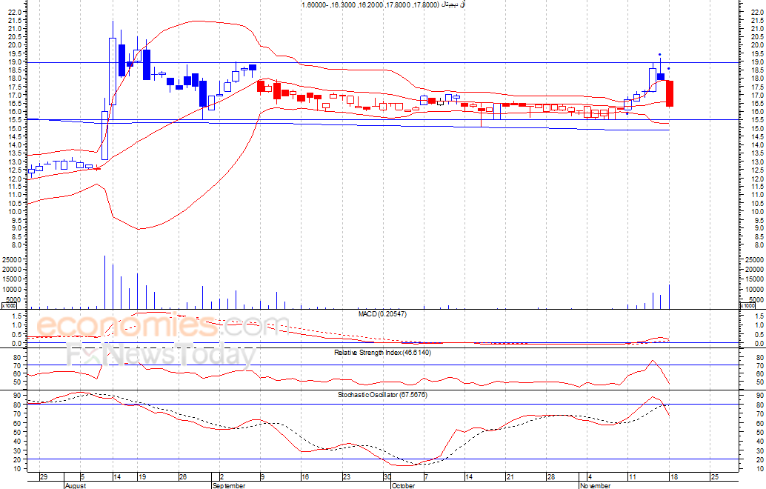Image resolution: width=766 pixels, height=489 pixels.
Task: Click the chart title with OHLC values
Action: [x=384, y=4]
